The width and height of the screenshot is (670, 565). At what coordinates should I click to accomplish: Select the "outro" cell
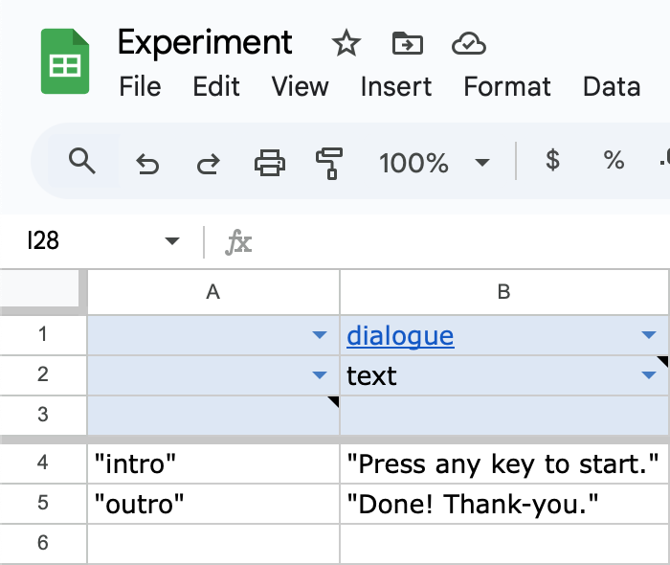click(x=213, y=504)
